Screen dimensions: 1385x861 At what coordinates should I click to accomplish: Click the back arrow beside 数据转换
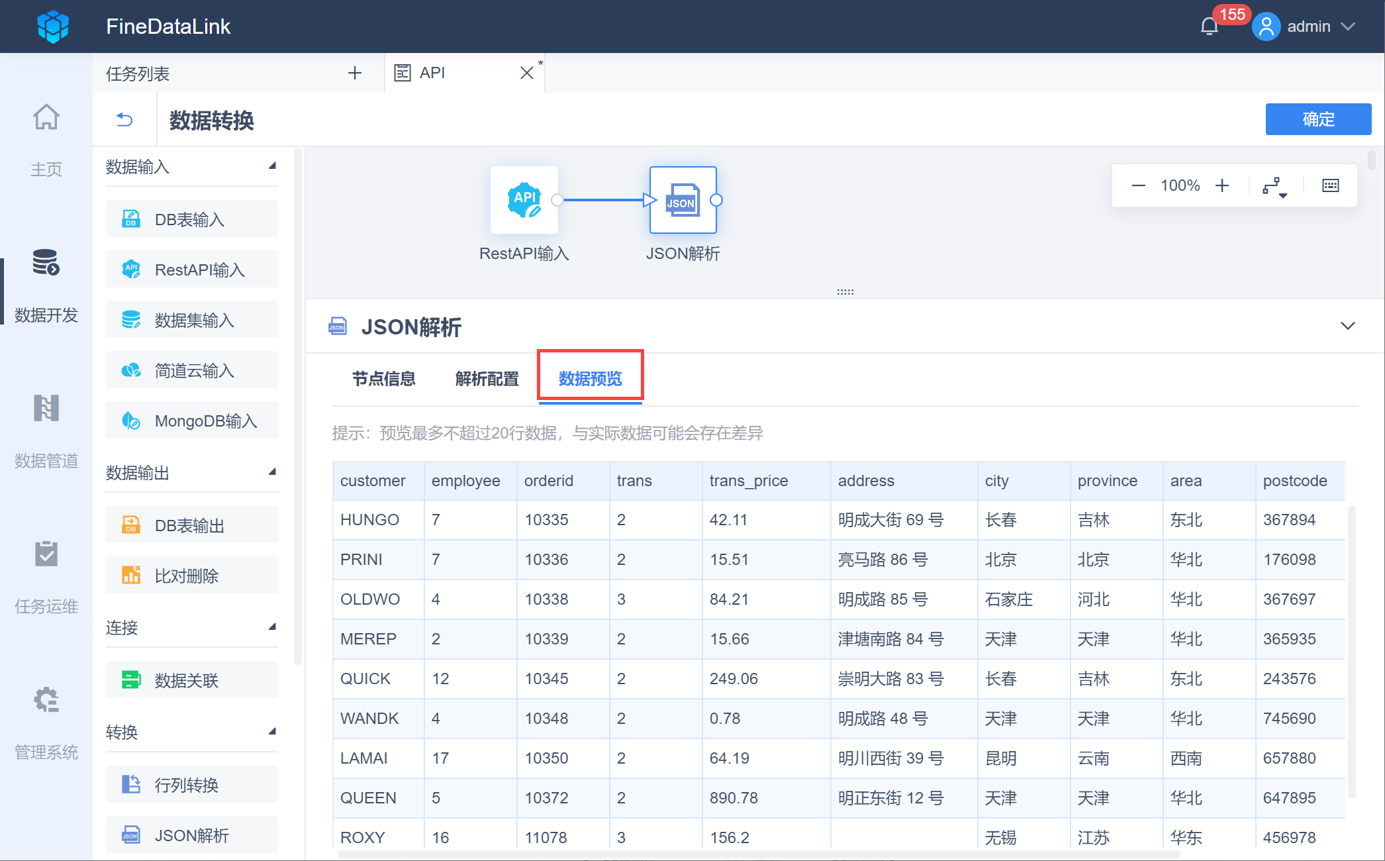coord(124,120)
